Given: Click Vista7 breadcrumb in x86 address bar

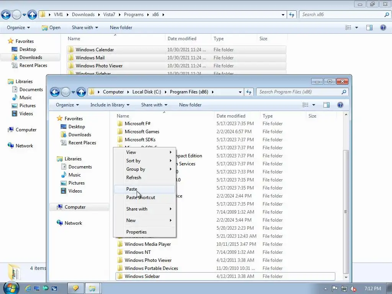Looking at the screenshot, I should tap(109, 15).
